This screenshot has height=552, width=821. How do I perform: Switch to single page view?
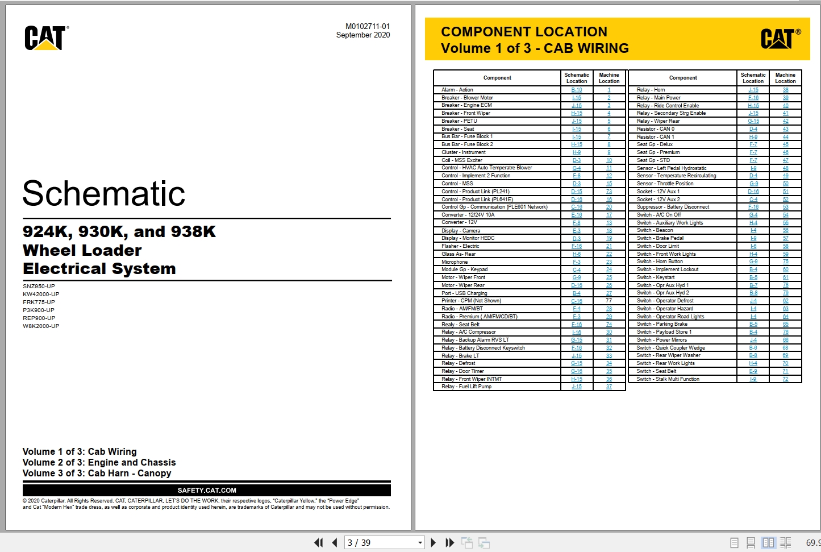[734, 543]
